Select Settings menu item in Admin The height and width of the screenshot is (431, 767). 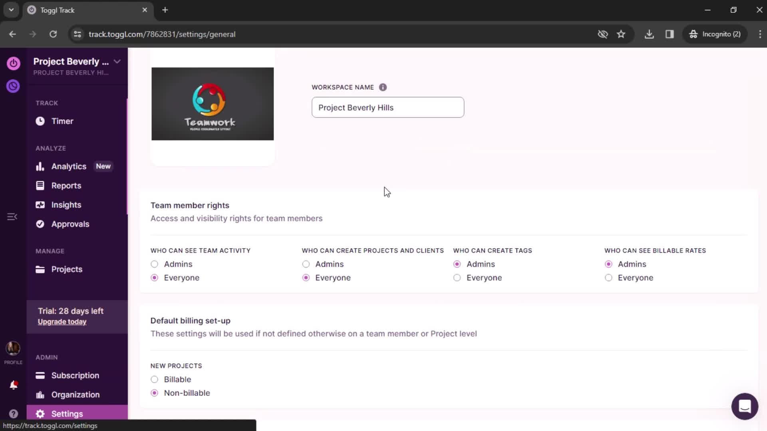[x=67, y=413]
